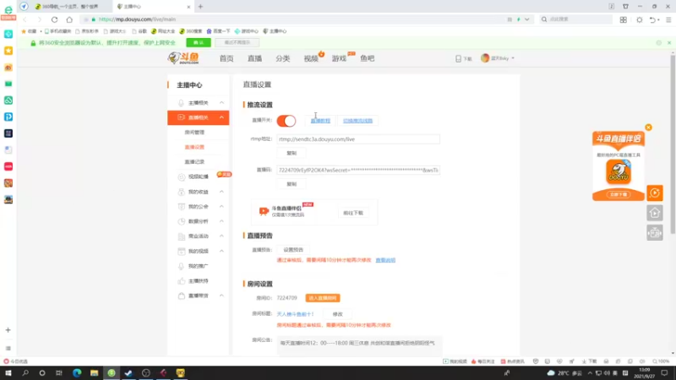
Task: Reload the page with the refresh icon
Action: point(54,19)
